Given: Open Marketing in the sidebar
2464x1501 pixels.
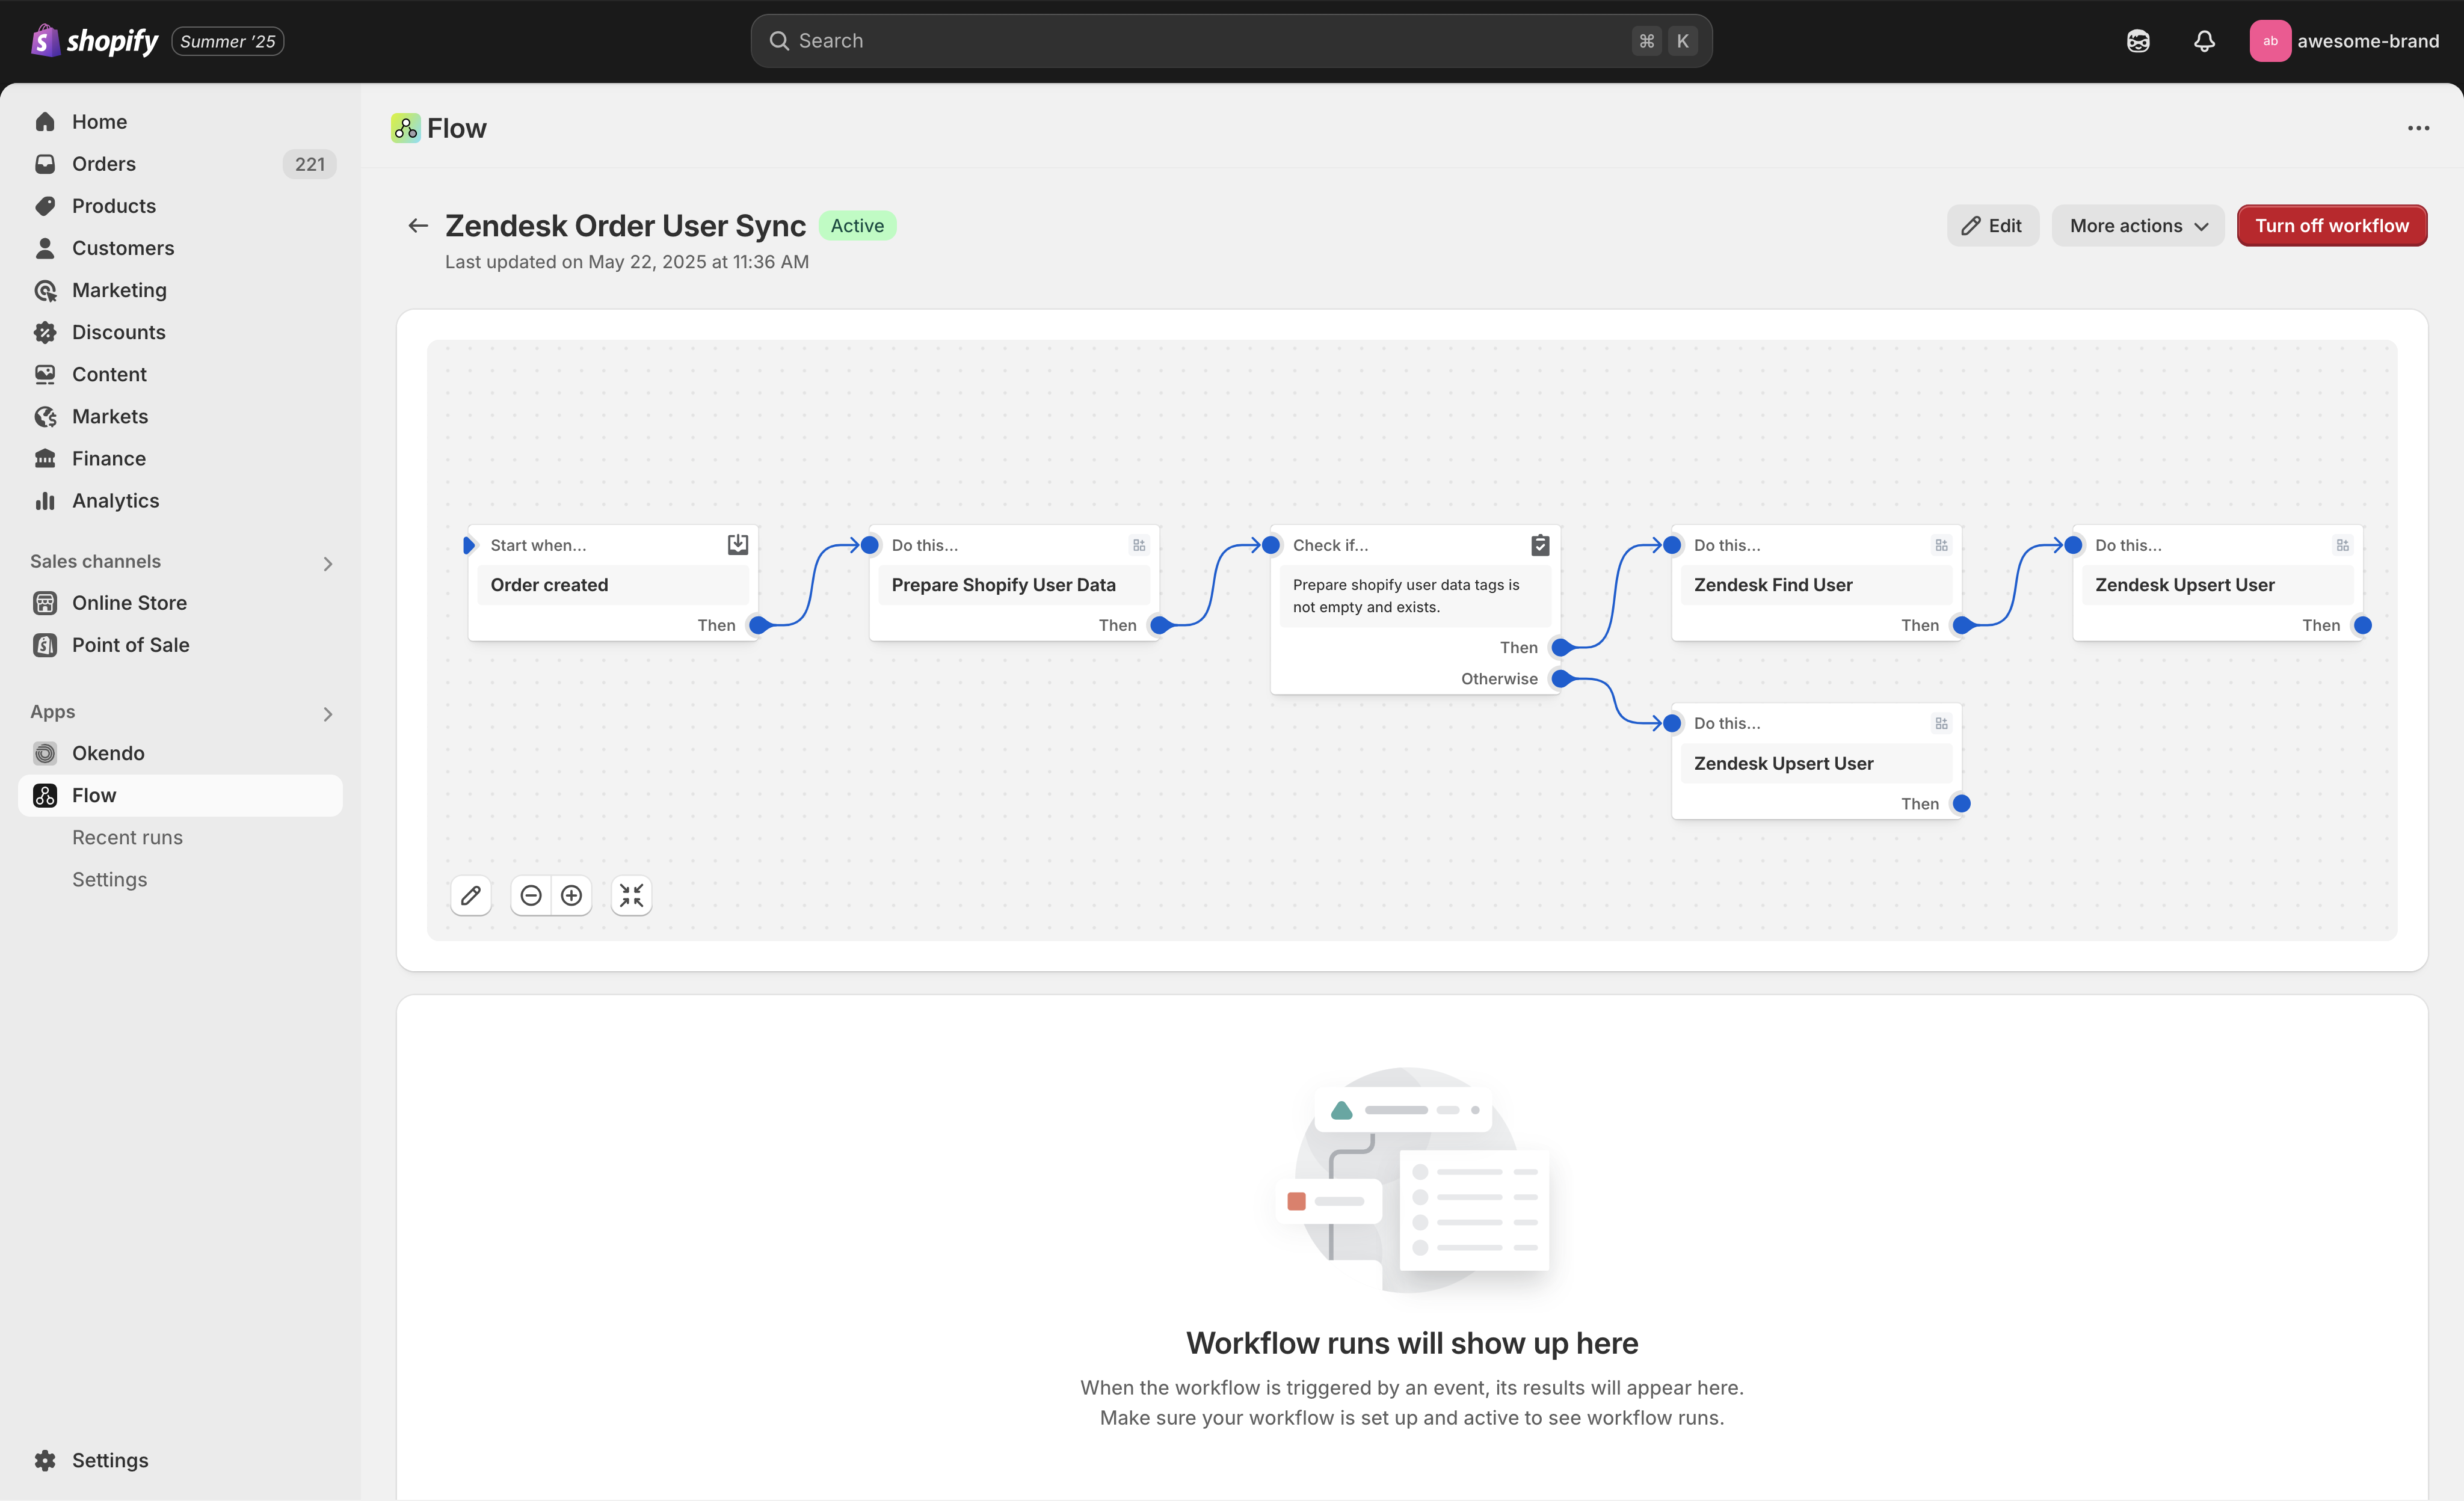Looking at the screenshot, I should click(x=180, y=290).
